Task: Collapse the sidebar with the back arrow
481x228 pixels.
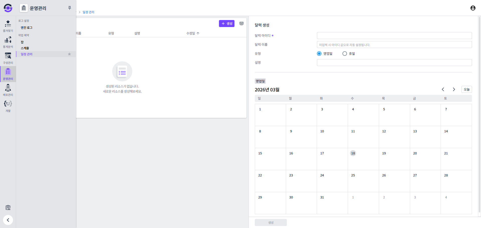Action: click(8, 220)
